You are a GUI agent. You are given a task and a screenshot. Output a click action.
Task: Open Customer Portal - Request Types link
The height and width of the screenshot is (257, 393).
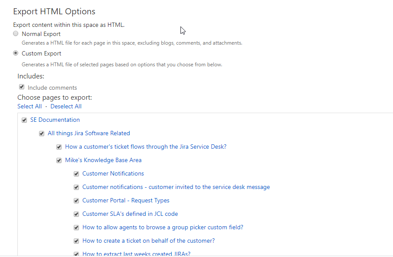126,200
